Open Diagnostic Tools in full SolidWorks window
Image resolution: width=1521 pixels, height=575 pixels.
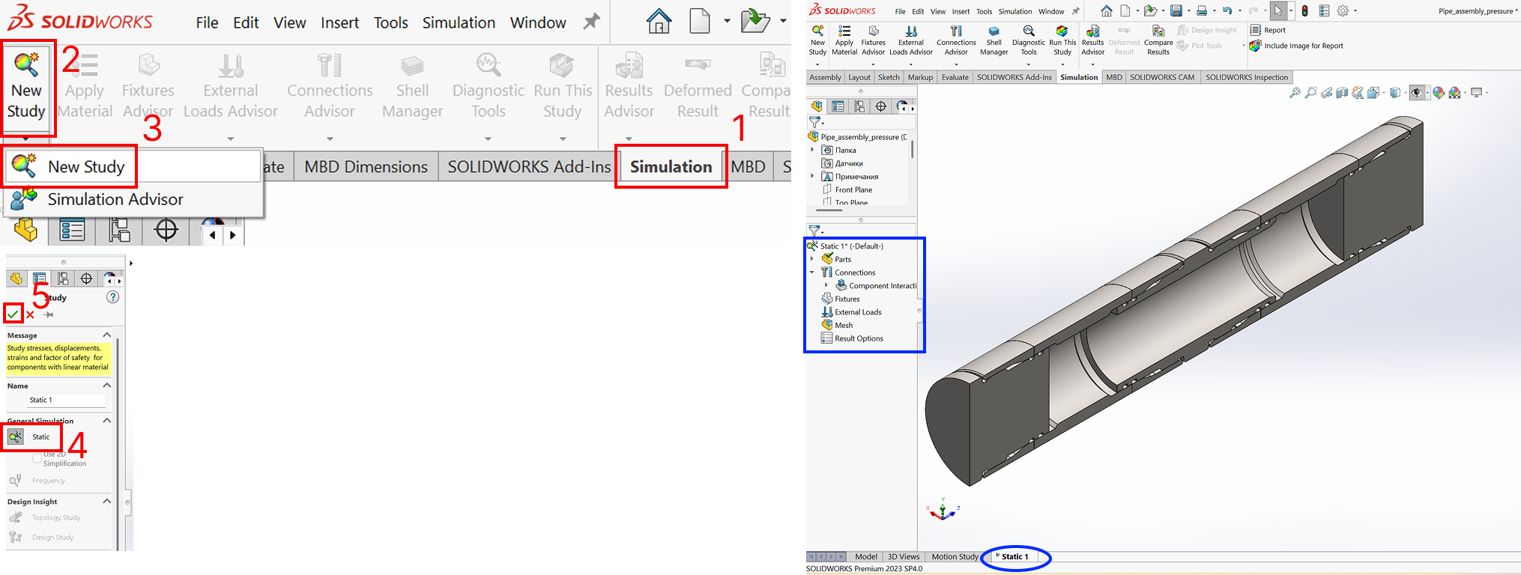(x=1029, y=40)
